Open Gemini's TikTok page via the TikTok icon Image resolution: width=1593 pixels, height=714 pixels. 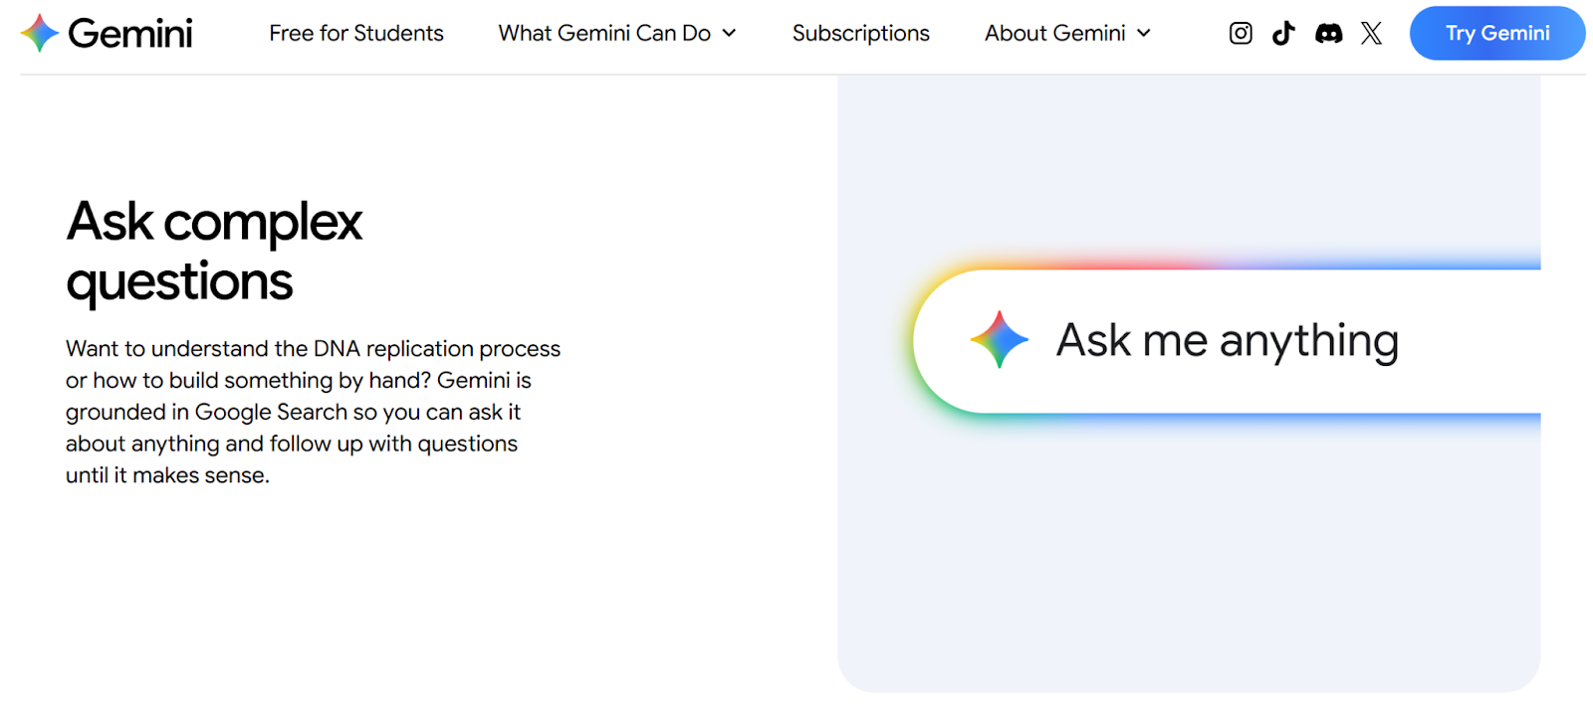tap(1283, 33)
